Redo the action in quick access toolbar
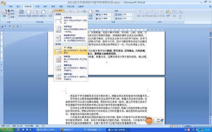Image resolution: width=212 pixels, height=132 pixels. pos(10,26)
